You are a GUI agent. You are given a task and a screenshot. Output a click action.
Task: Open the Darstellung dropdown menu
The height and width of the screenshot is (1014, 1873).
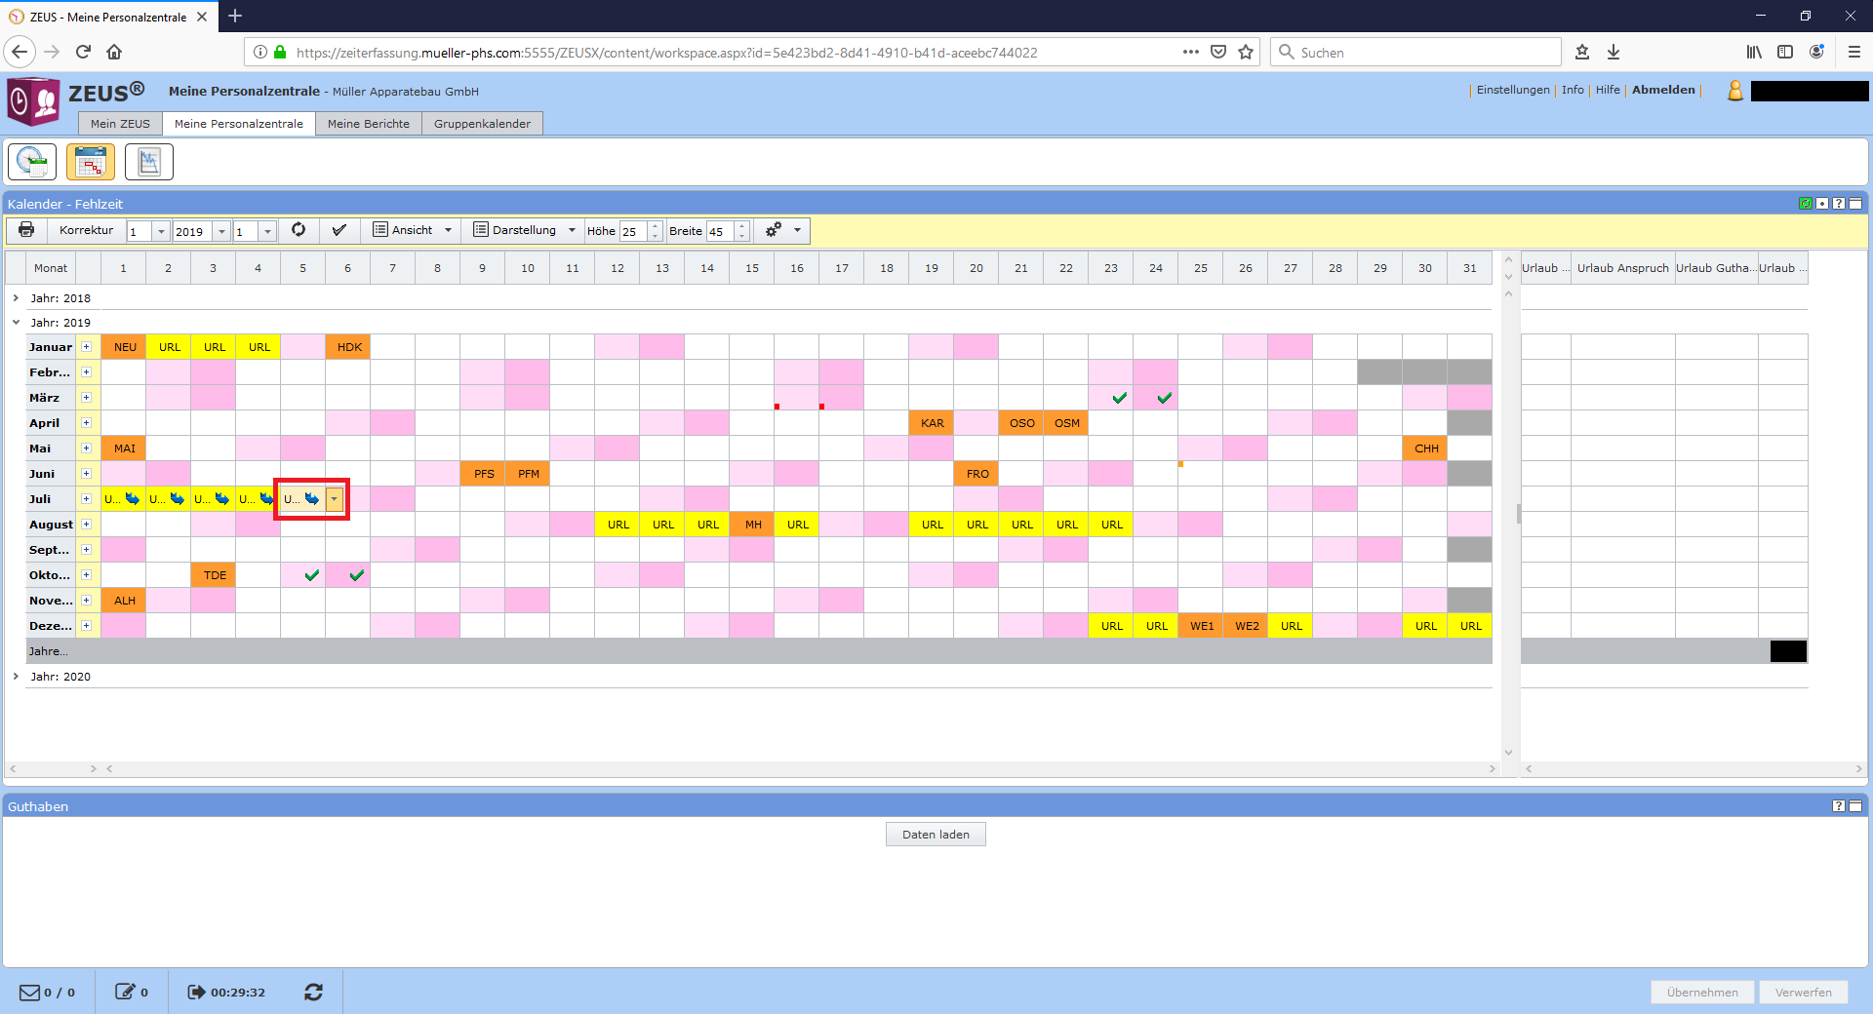(524, 230)
